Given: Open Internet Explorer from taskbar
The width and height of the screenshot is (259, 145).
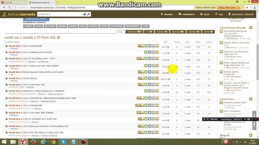Looking at the screenshot, I should [43, 142].
